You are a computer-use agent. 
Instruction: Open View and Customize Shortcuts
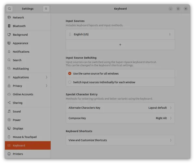[x=120, y=140]
